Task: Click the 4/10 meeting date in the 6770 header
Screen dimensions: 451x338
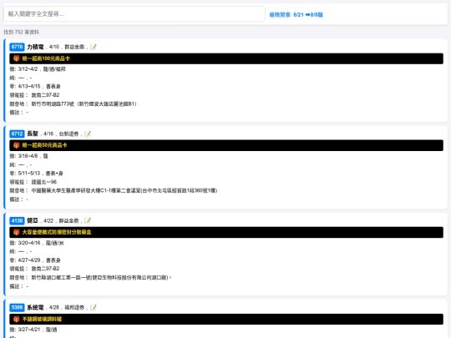Action: tap(53, 47)
